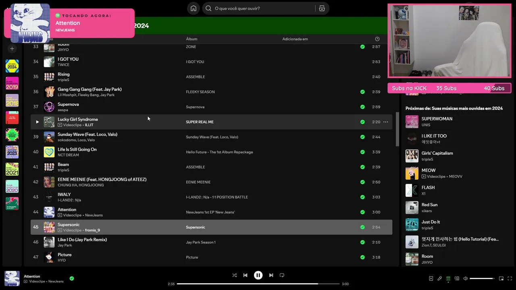The image size is (516, 290).
Task: Open the 2020 top songs playlist in sidebar
Action: point(12,186)
